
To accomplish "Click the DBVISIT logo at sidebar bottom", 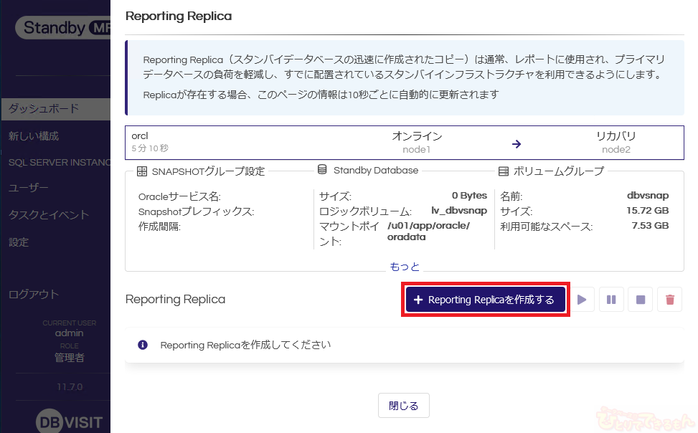I will coord(70,421).
